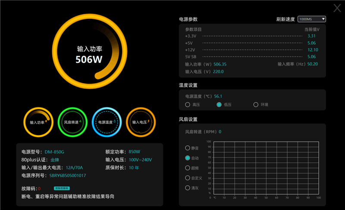Viewport: 345px width, 210px height.
Task: Click the +3.3V reading 3.31
Action: point(311,36)
